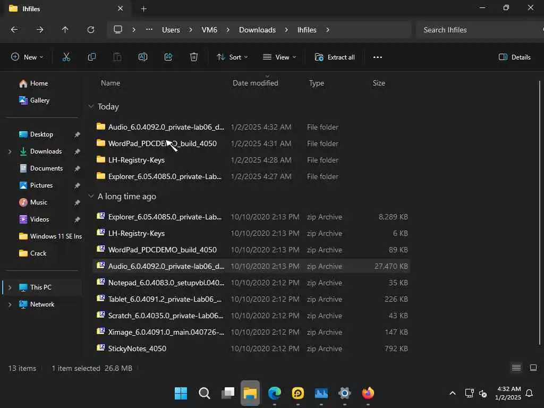Open the See more ellipsis toolbar menu

378,57
